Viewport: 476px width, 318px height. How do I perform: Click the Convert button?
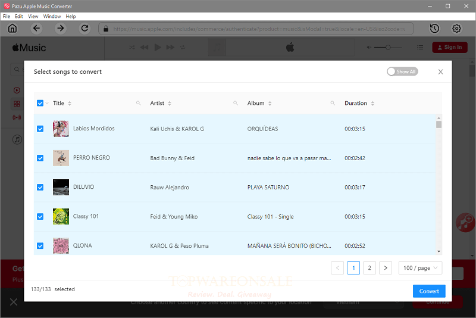point(429,291)
